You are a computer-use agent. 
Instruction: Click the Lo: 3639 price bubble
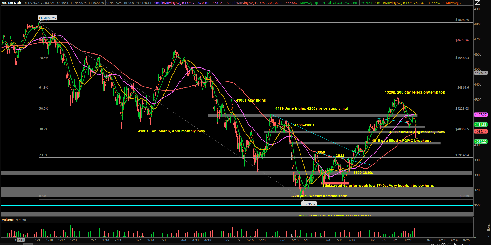point(309,204)
